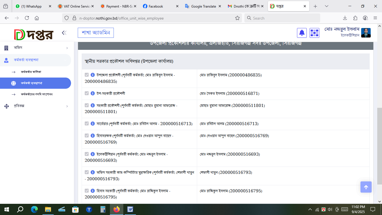
Task: Collapse sidebar using double chevron icon
Action: coord(64,33)
